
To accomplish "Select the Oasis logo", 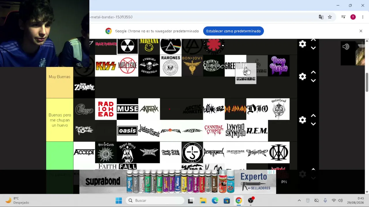I will (x=127, y=131).
